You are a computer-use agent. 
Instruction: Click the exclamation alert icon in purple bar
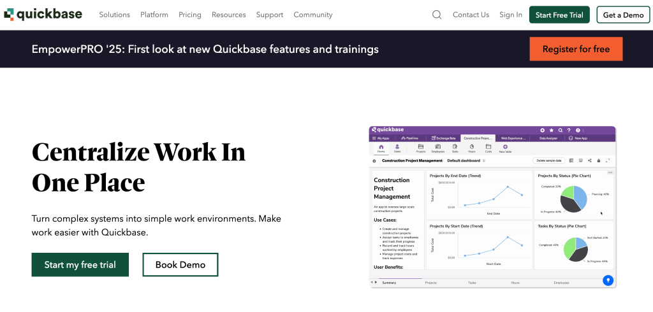578,130
